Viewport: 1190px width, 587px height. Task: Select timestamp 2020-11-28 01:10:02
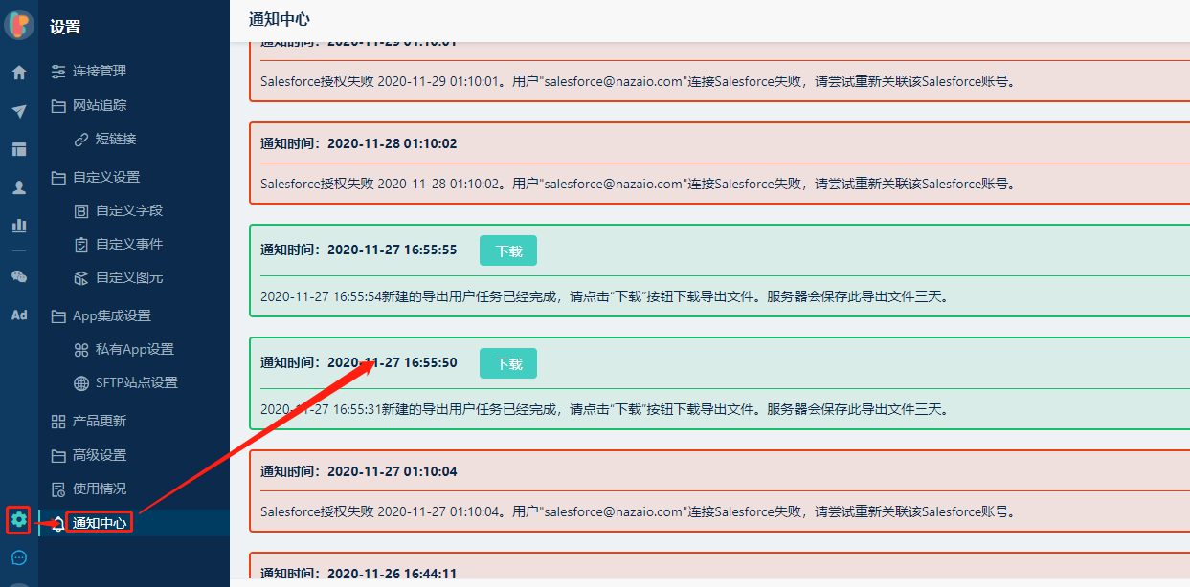click(393, 144)
